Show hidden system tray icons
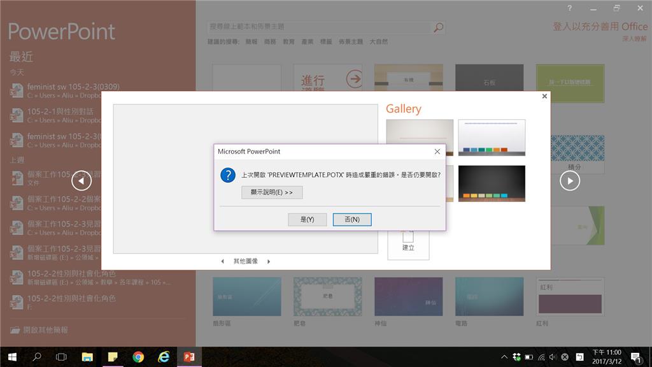This screenshot has height=367, width=652. coord(504,357)
